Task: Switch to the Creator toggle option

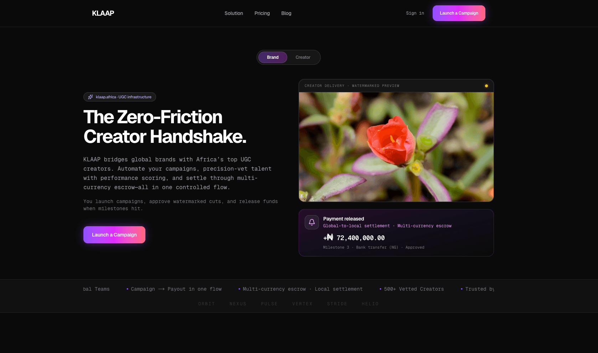Action: pos(303,57)
